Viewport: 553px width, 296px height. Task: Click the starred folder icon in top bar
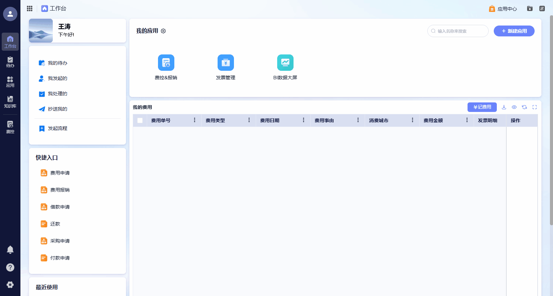(x=530, y=9)
